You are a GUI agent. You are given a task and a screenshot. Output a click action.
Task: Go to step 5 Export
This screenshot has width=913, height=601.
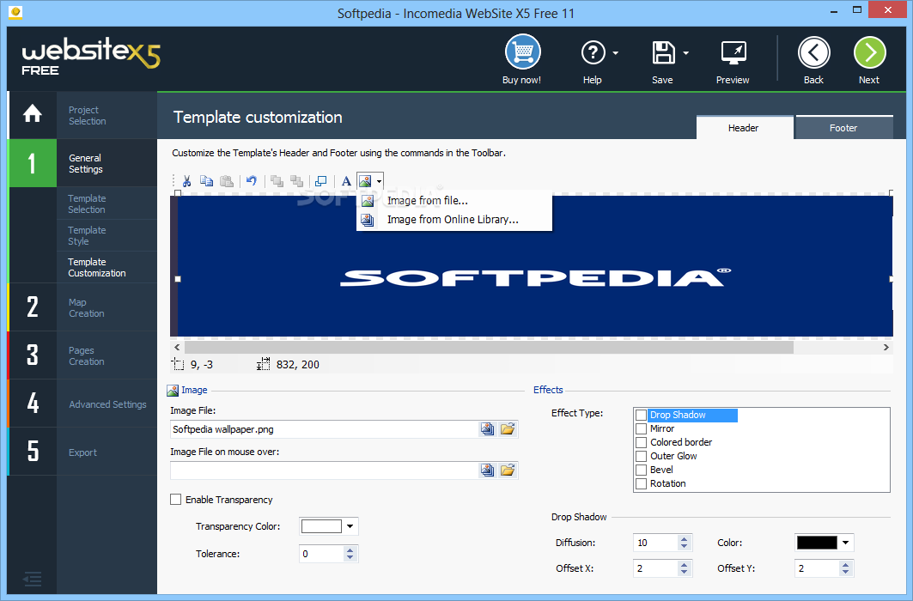tap(83, 452)
